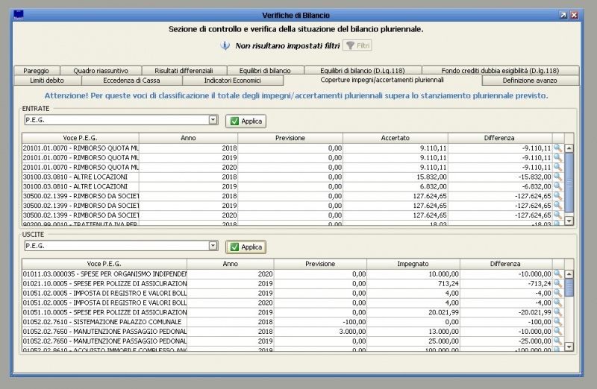Viewport: 597px width, 389px height.
Task: Open the Indicatori Economici tab
Action: tap(232, 80)
